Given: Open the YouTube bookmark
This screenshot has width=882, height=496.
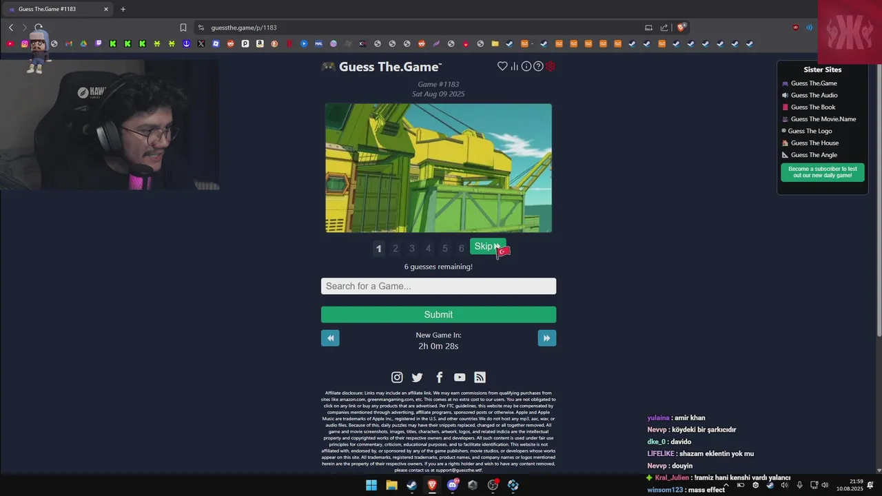Looking at the screenshot, I should (10, 43).
